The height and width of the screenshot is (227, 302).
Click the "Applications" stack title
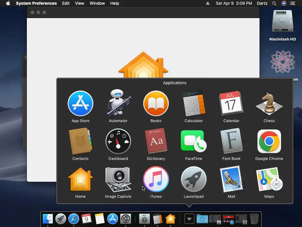(x=175, y=83)
